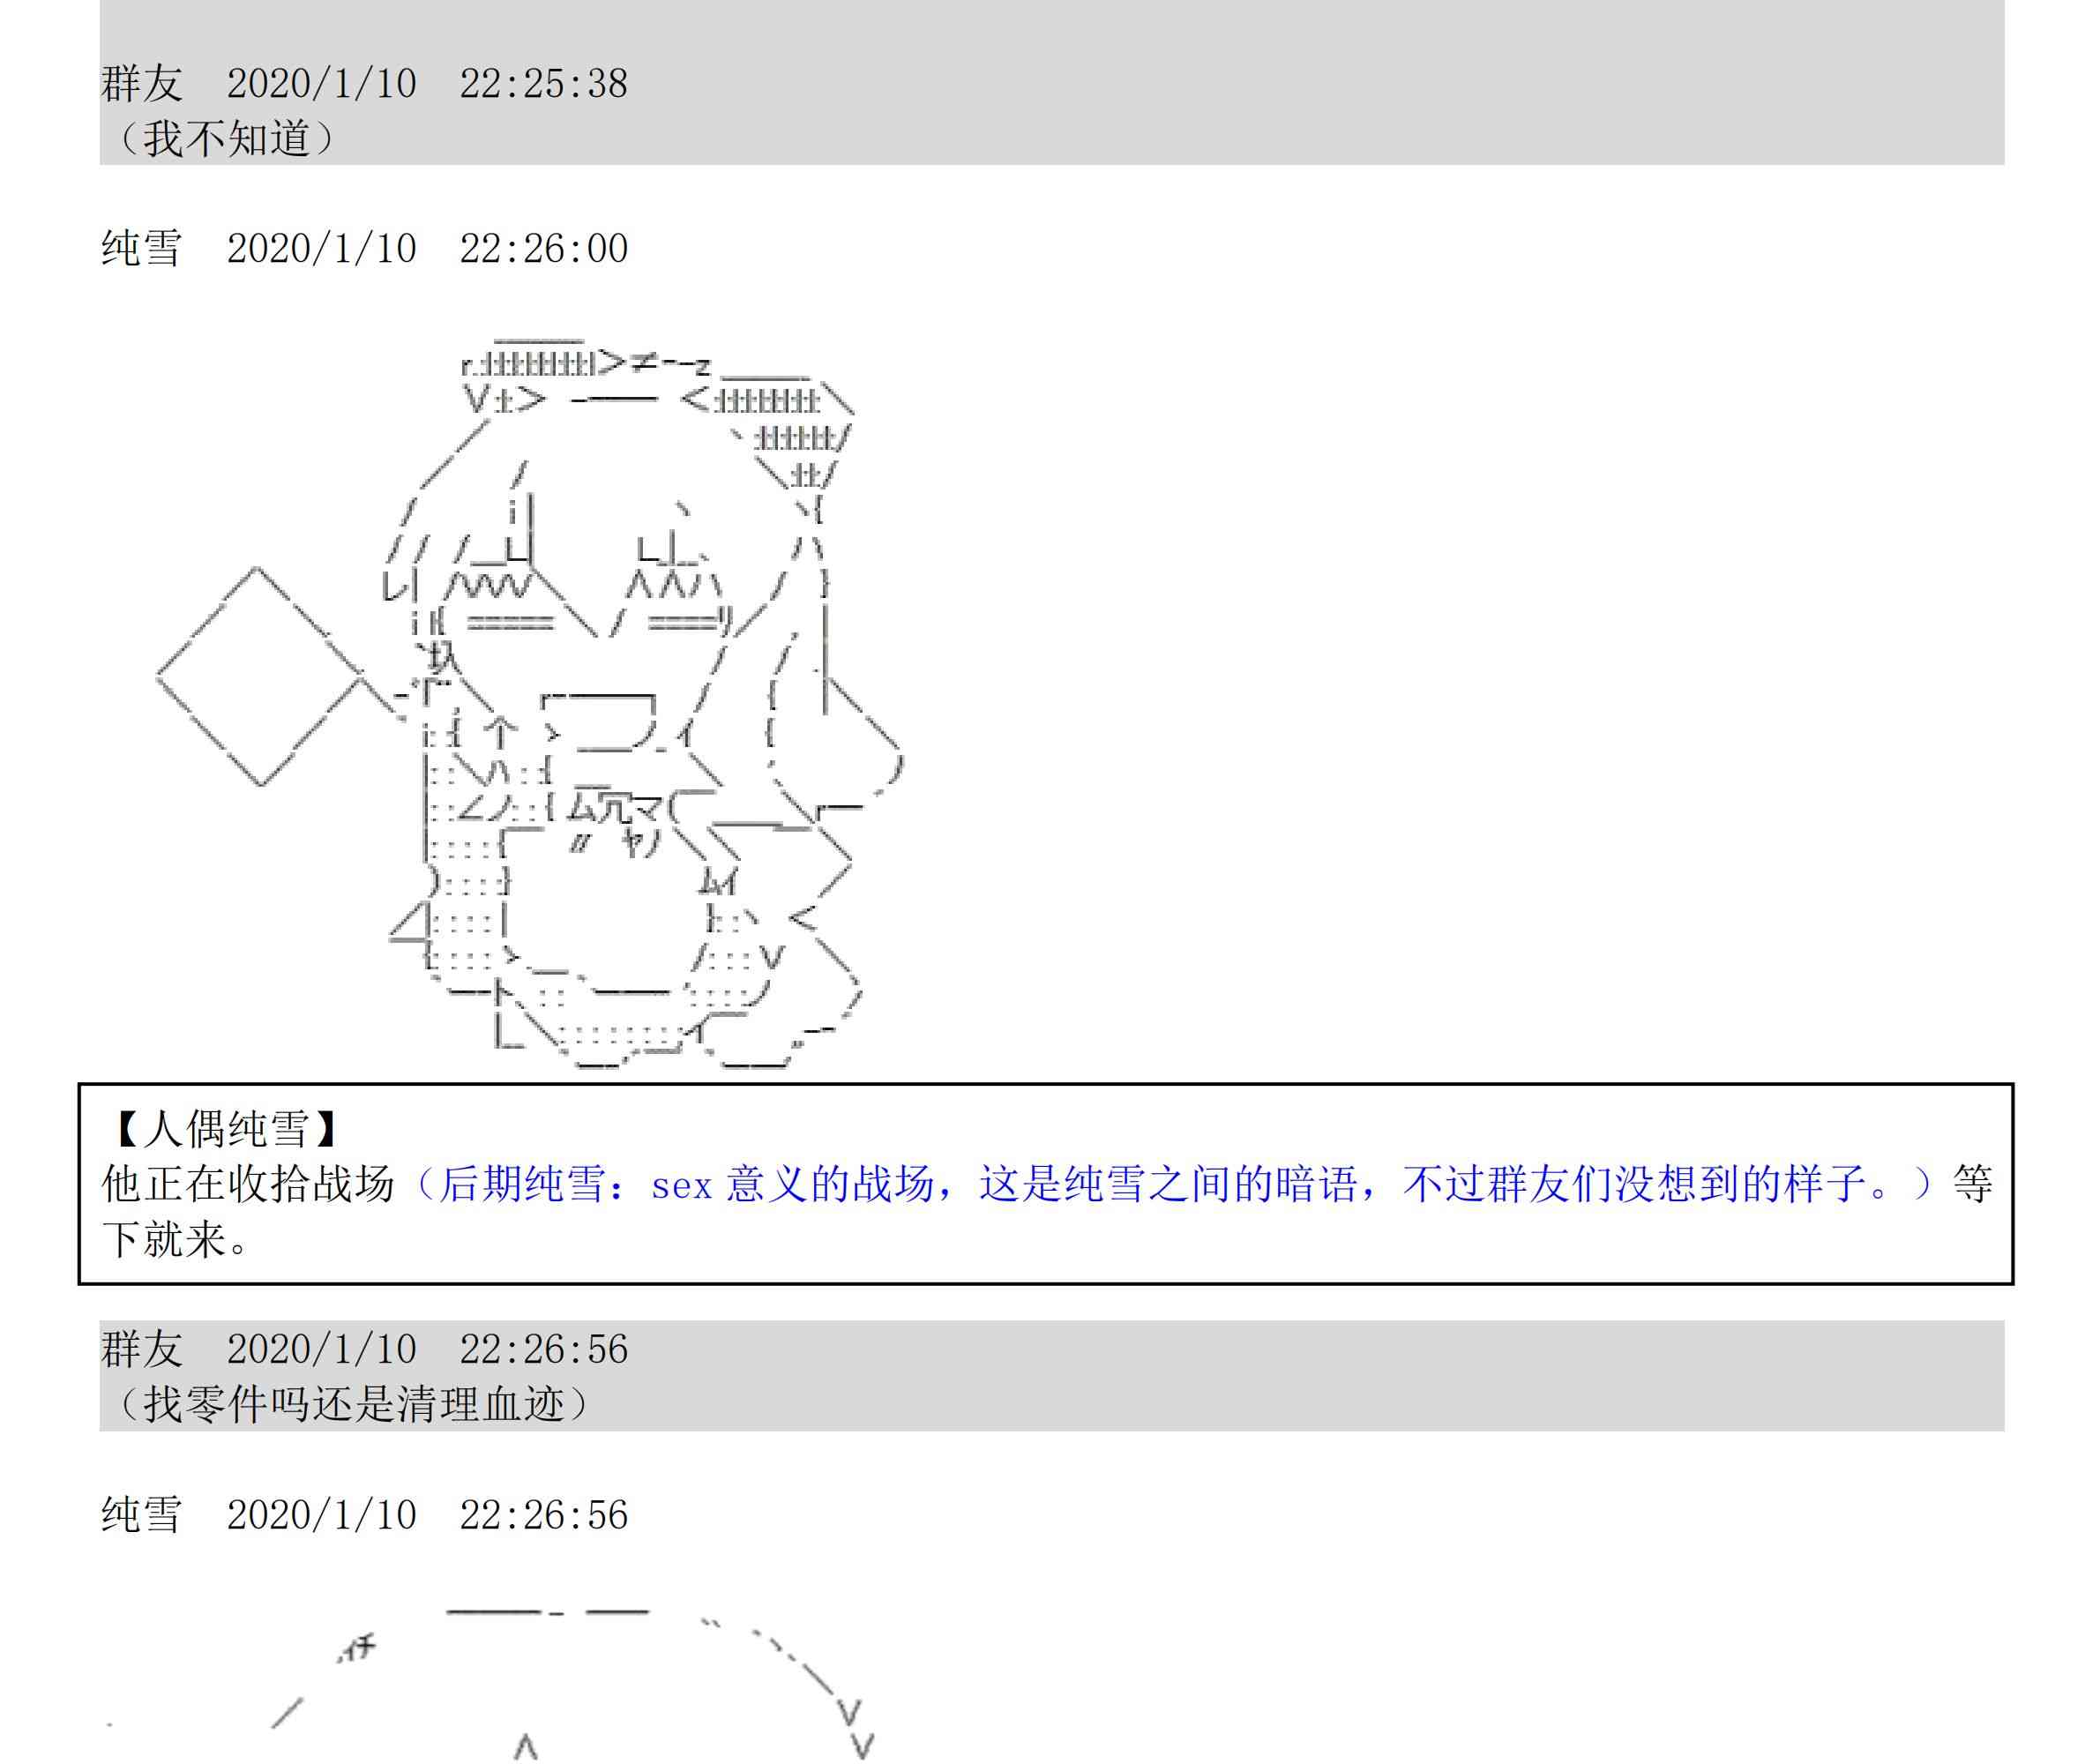Click the 纯雪 name at 22:26:56

coord(141,1515)
